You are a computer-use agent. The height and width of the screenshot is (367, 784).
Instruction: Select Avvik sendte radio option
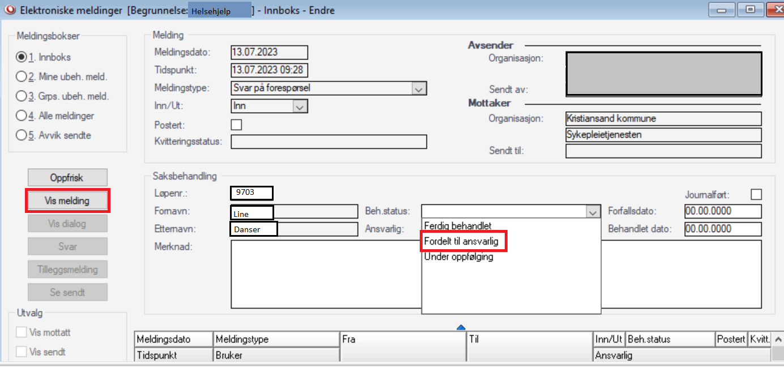click(22, 135)
